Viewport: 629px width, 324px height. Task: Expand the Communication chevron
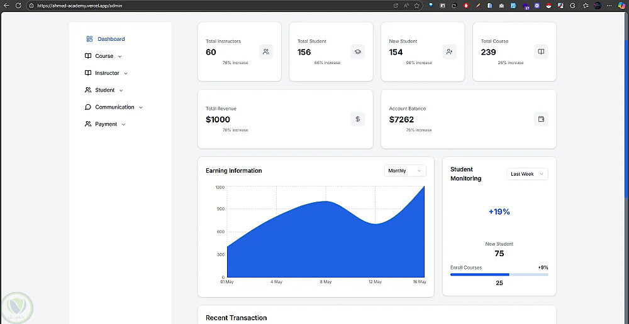[141, 108]
